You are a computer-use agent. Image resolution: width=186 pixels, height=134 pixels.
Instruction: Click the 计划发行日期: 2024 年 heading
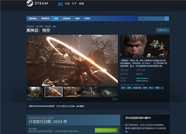pyautogui.click(x=48, y=122)
